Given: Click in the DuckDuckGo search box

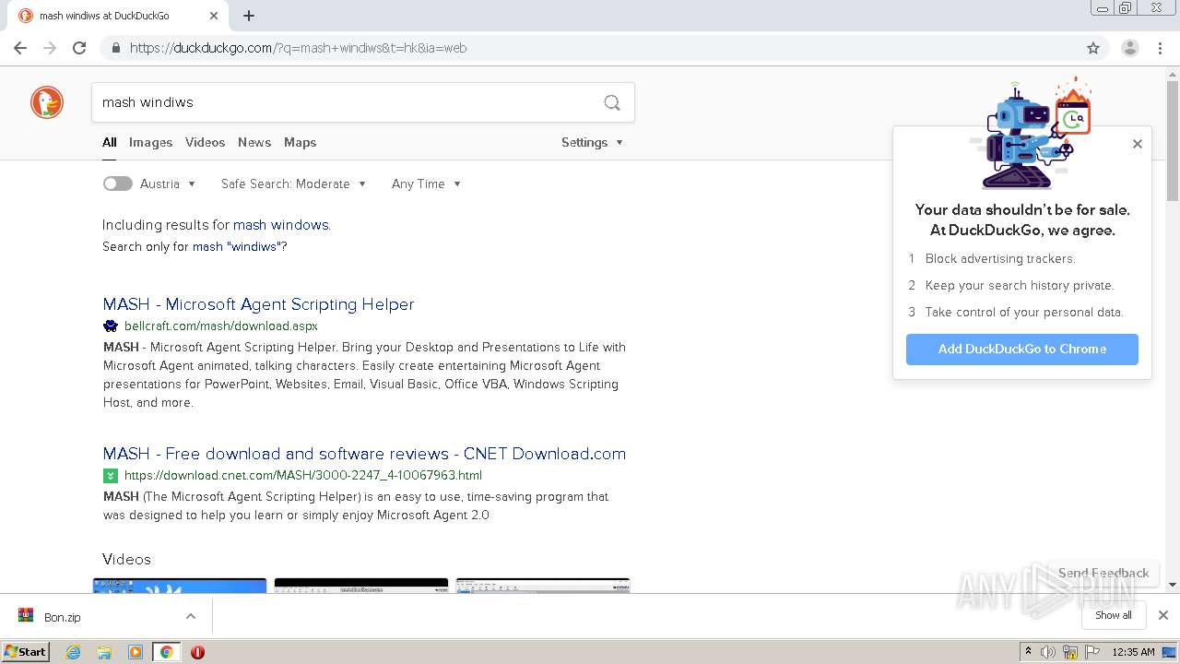Looking at the screenshot, I should 346,102.
